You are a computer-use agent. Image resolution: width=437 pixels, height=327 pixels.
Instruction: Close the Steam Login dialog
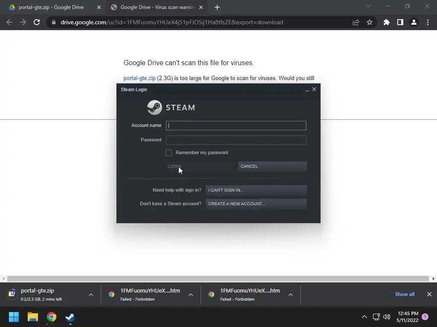coord(314,89)
